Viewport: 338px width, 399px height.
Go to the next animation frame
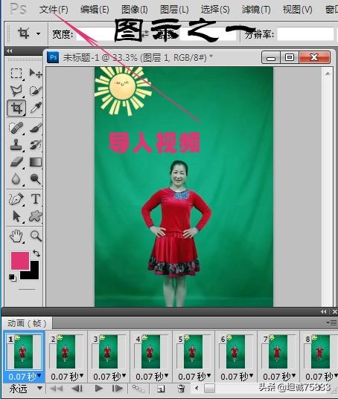click(117, 389)
